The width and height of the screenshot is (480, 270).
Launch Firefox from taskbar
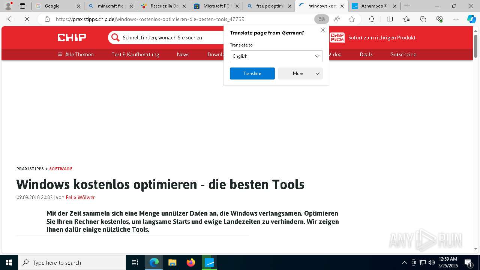pyautogui.click(x=191, y=262)
